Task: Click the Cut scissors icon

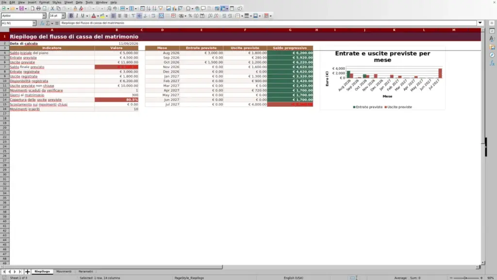Action: (x=52, y=9)
